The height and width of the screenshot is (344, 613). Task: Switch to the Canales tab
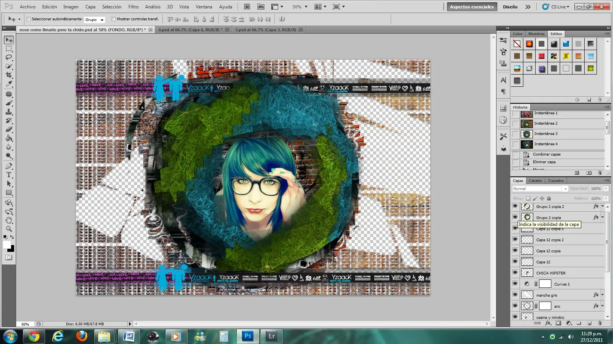[x=535, y=181]
